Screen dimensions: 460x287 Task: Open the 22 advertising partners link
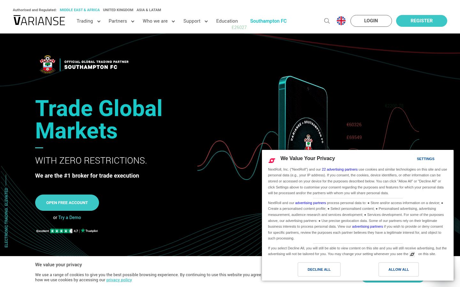coord(340,169)
